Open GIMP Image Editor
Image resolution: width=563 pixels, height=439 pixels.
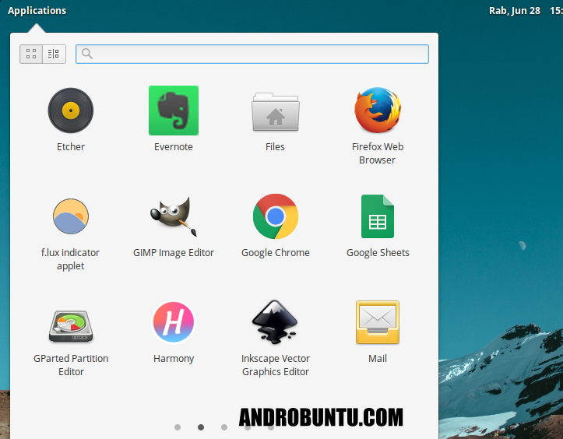(174, 216)
